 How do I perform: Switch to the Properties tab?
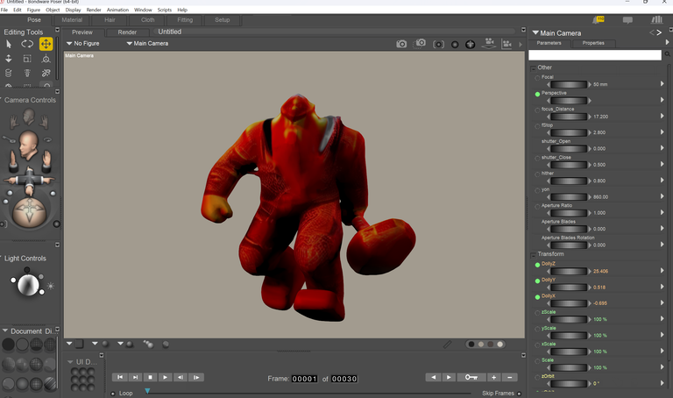[593, 43]
